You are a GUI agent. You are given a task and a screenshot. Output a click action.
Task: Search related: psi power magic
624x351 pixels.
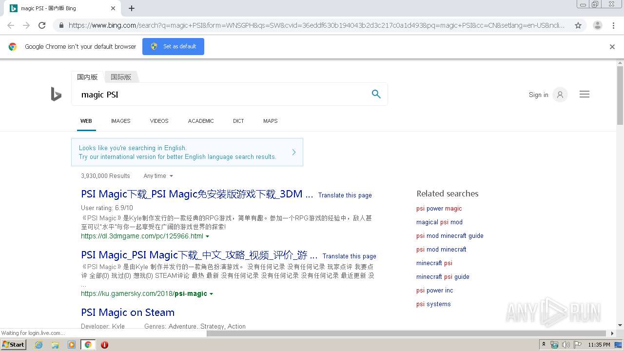coord(439,208)
